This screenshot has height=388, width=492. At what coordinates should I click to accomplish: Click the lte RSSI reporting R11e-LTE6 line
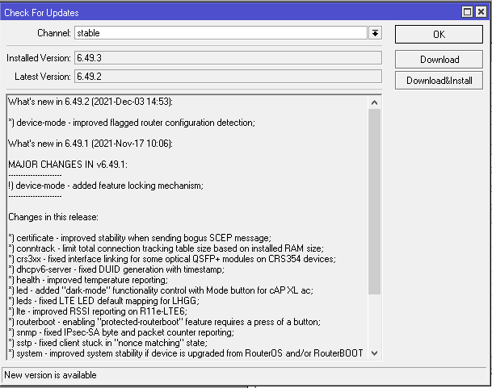coord(98,311)
